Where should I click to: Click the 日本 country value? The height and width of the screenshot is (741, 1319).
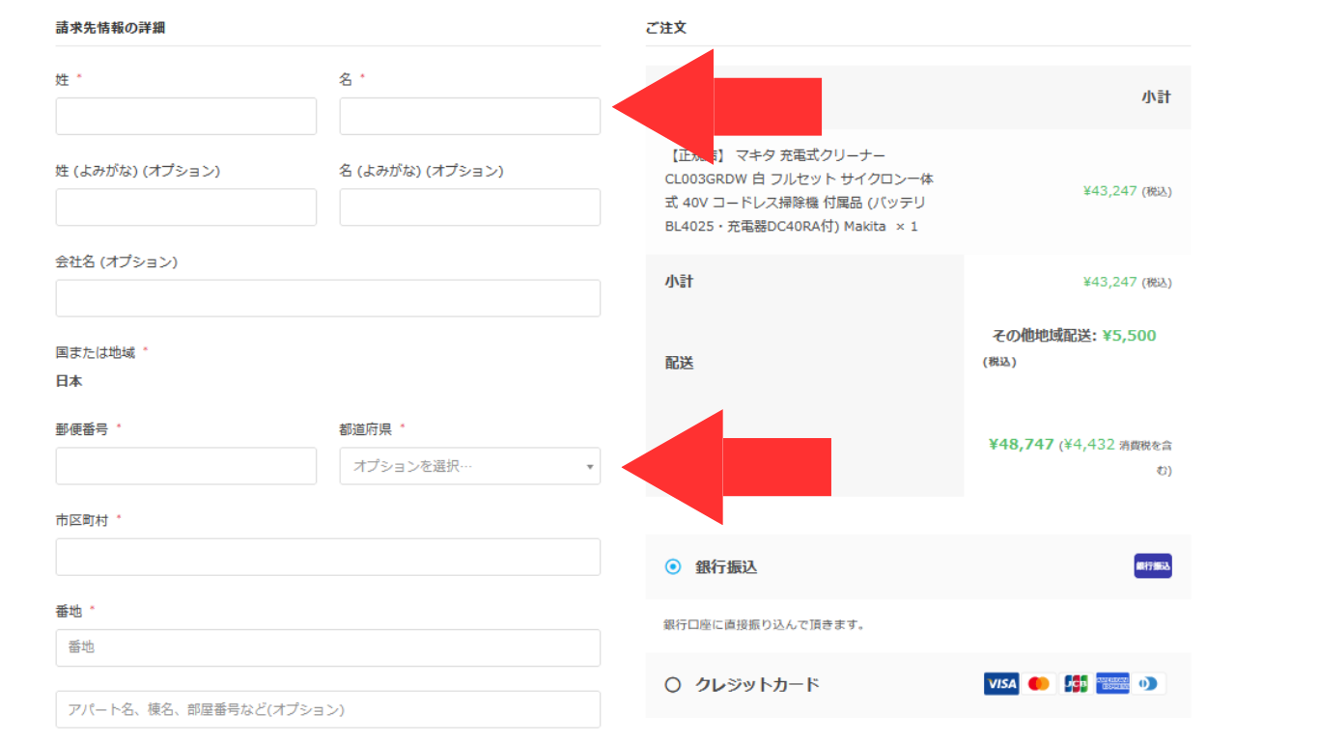click(69, 381)
